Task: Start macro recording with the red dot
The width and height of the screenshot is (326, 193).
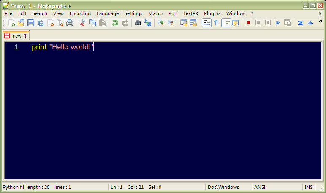Action: pyautogui.click(x=248, y=23)
